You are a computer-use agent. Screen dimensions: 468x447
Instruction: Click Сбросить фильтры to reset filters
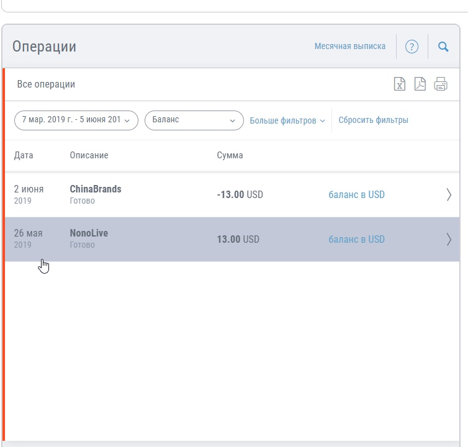click(x=373, y=120)
